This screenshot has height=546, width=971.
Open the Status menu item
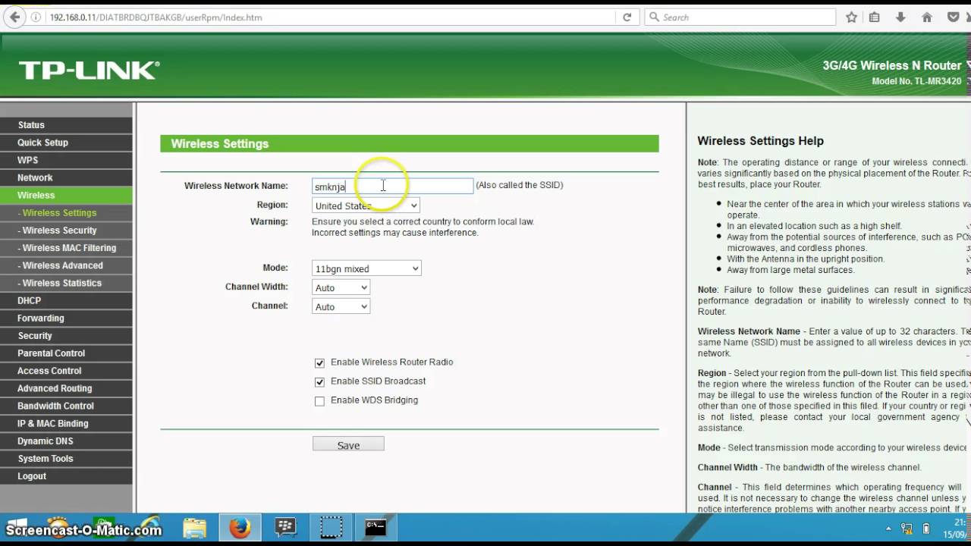click(66, 125)
